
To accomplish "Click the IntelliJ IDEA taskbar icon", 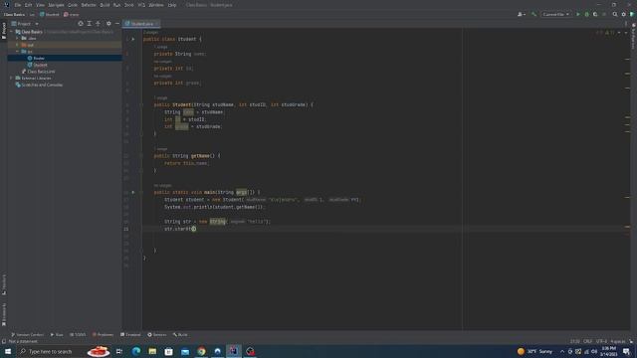I will coord(234,351).
